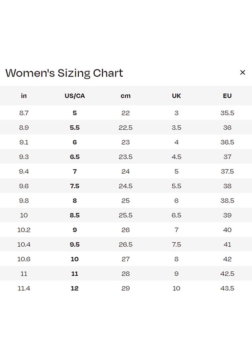Click the Women's Sizing Chart title
This screenshot has height=364, width=252.
point(64,73)
